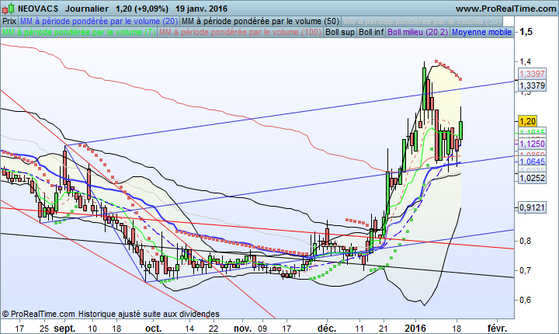Click the Moyenne mobile legend label
This screenshot has width=559, height=334.
click(x=481, y=33)
